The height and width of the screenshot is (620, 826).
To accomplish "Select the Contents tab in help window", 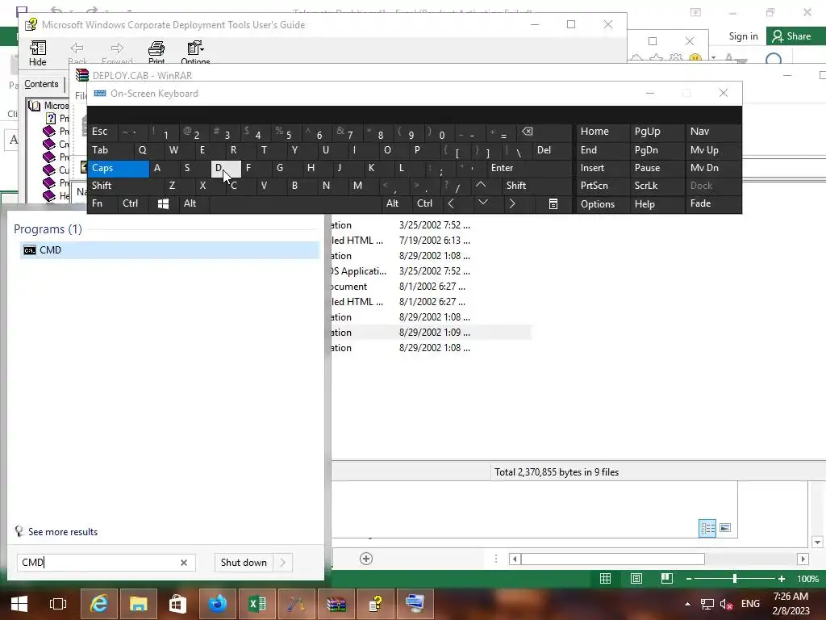I will [x=41, y=84].
